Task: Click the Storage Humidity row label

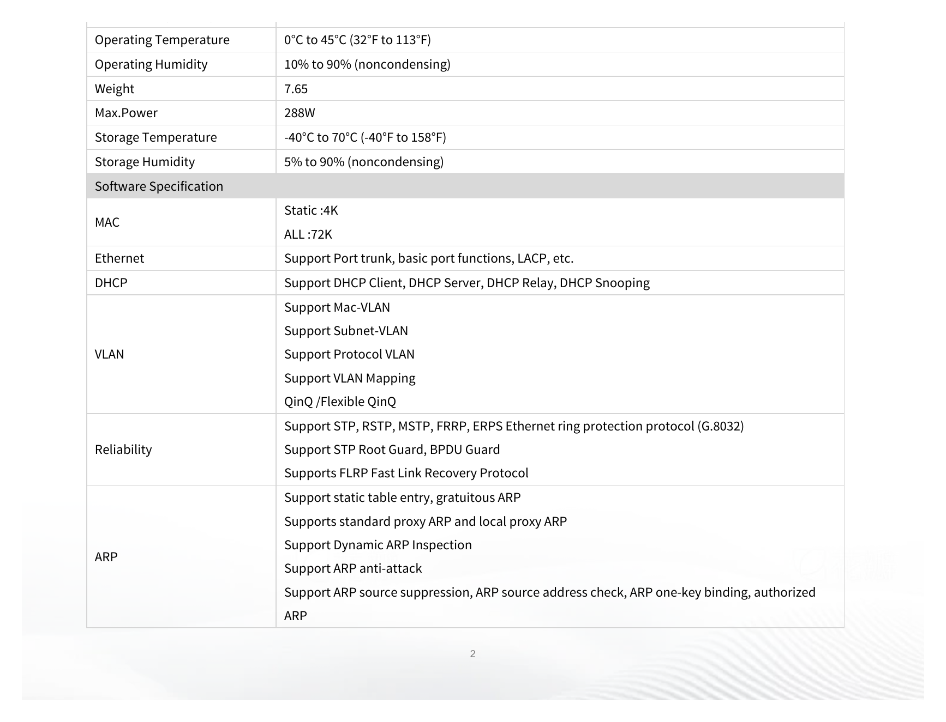Action: coord(145,162)
